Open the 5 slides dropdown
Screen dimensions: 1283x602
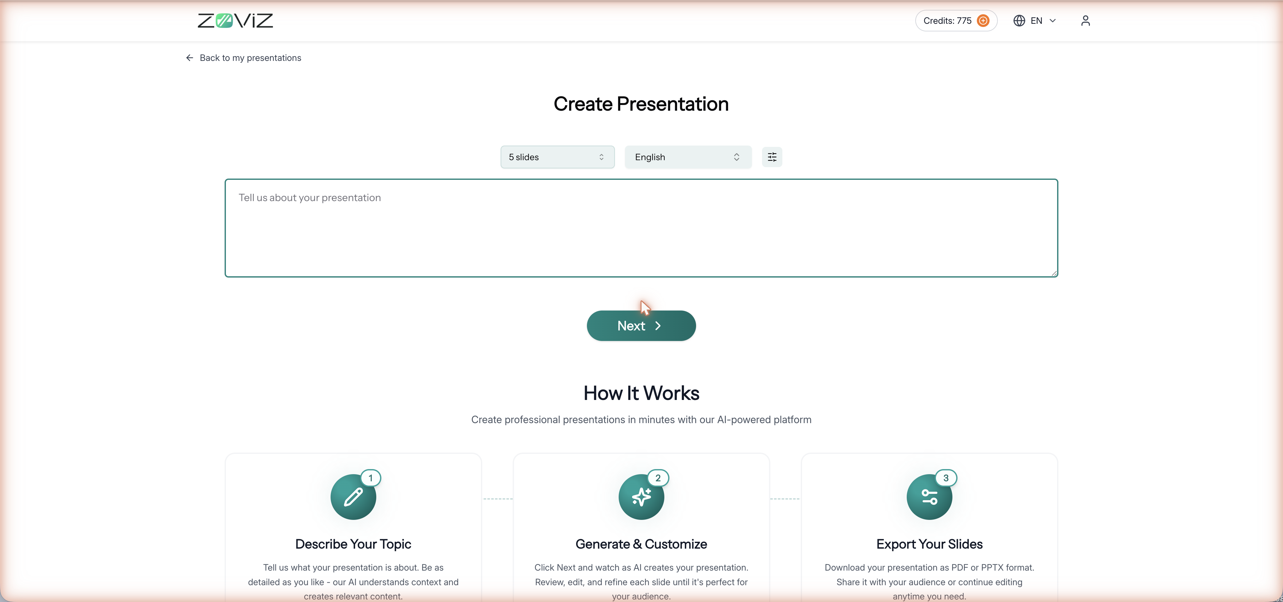557,157
